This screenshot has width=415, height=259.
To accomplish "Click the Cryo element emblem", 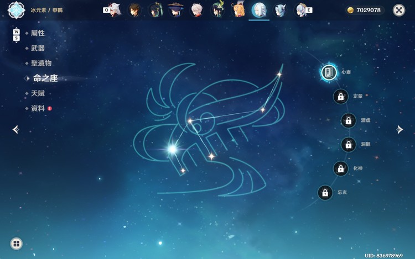I will pos(16,10).
